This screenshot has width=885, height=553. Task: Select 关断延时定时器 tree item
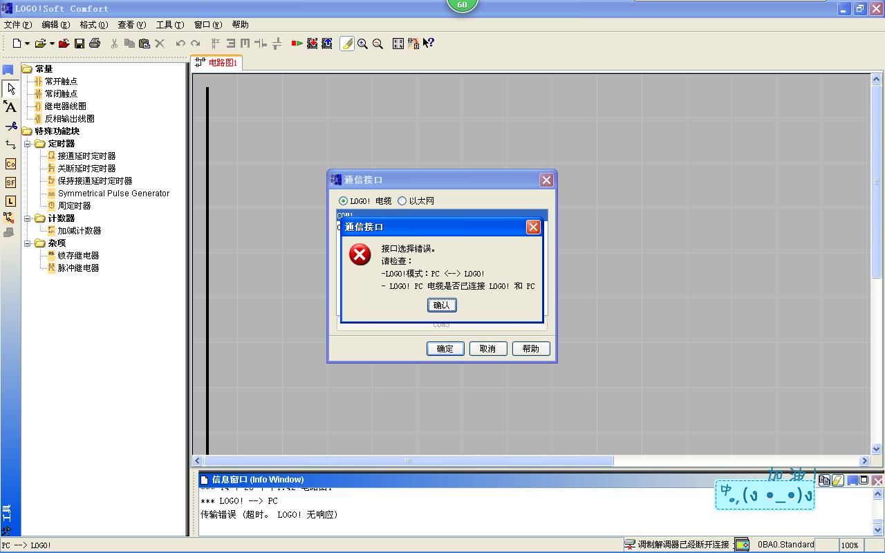point(86,169)
